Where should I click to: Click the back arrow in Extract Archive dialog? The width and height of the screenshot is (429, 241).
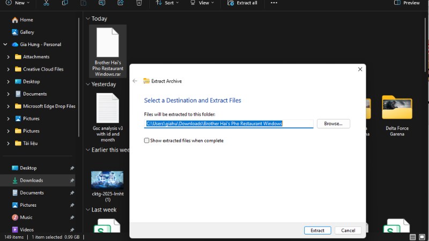(x=135, y=81)
